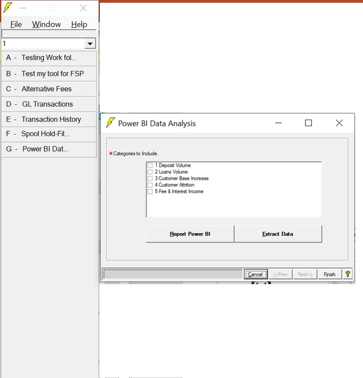Toggle 4 Customer Attrition checkbox
Screen dimensions: 363x378
150,185
